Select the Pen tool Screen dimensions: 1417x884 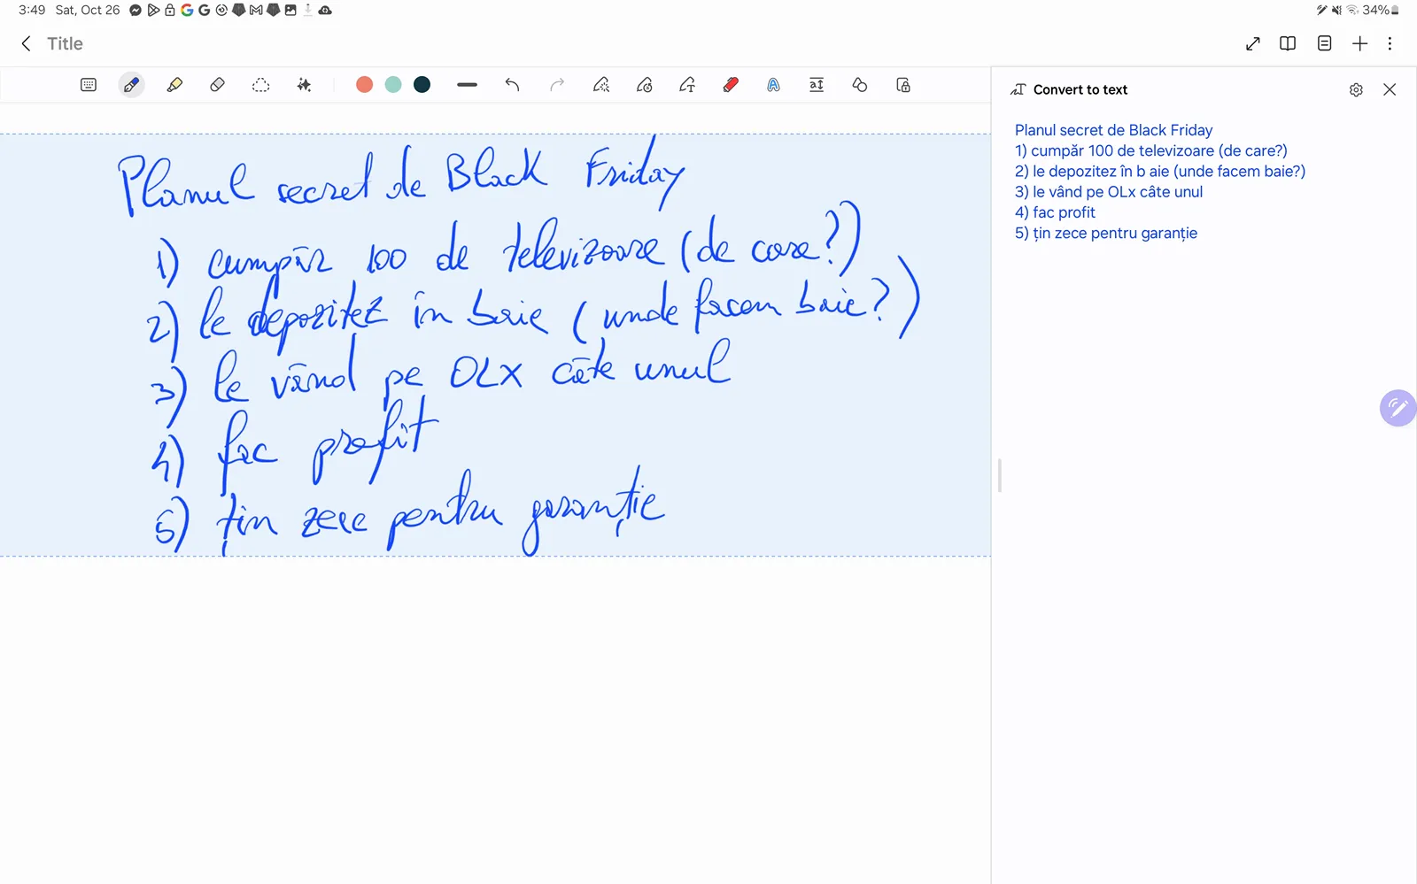tap(131, 85)
